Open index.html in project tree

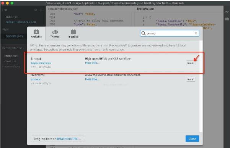(x=11, y=56)
